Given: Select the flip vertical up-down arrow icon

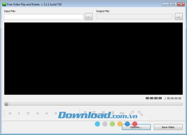Looking at the screenshot, I should [113, 113].
